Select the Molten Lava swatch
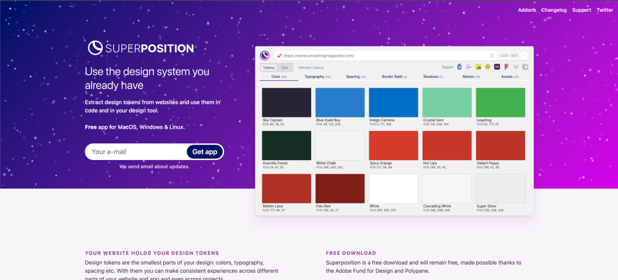The width and height of the screenshot is (618, 280). coord(286,189)
